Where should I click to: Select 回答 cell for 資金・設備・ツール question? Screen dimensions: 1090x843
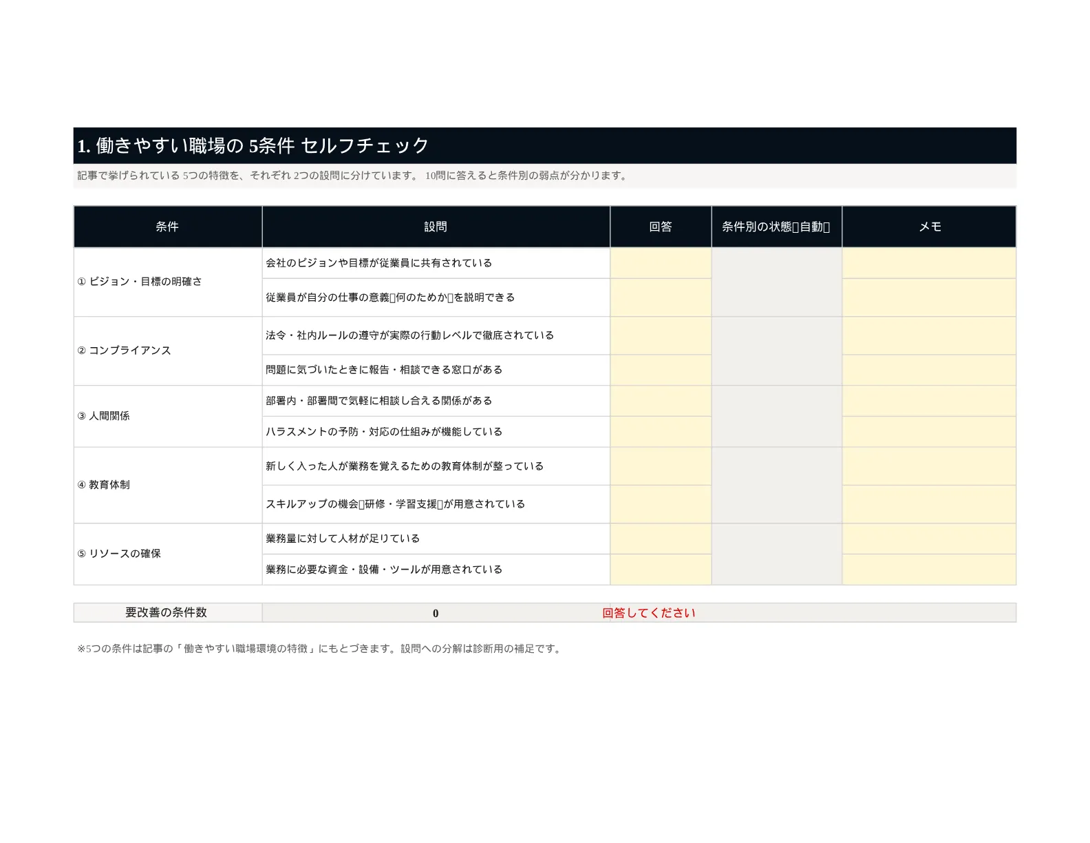(x=661, y=570)
